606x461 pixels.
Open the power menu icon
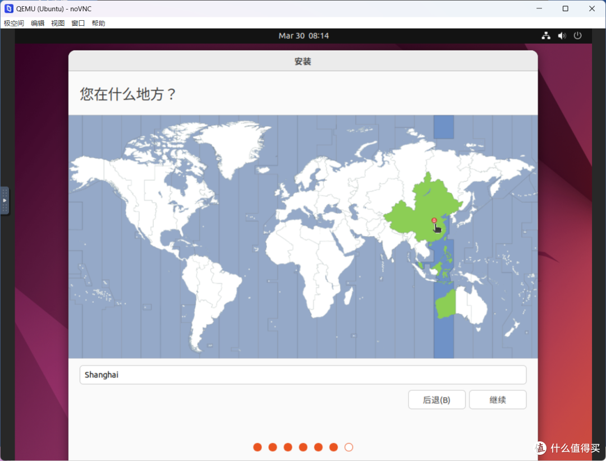click(x=577, y=35)
